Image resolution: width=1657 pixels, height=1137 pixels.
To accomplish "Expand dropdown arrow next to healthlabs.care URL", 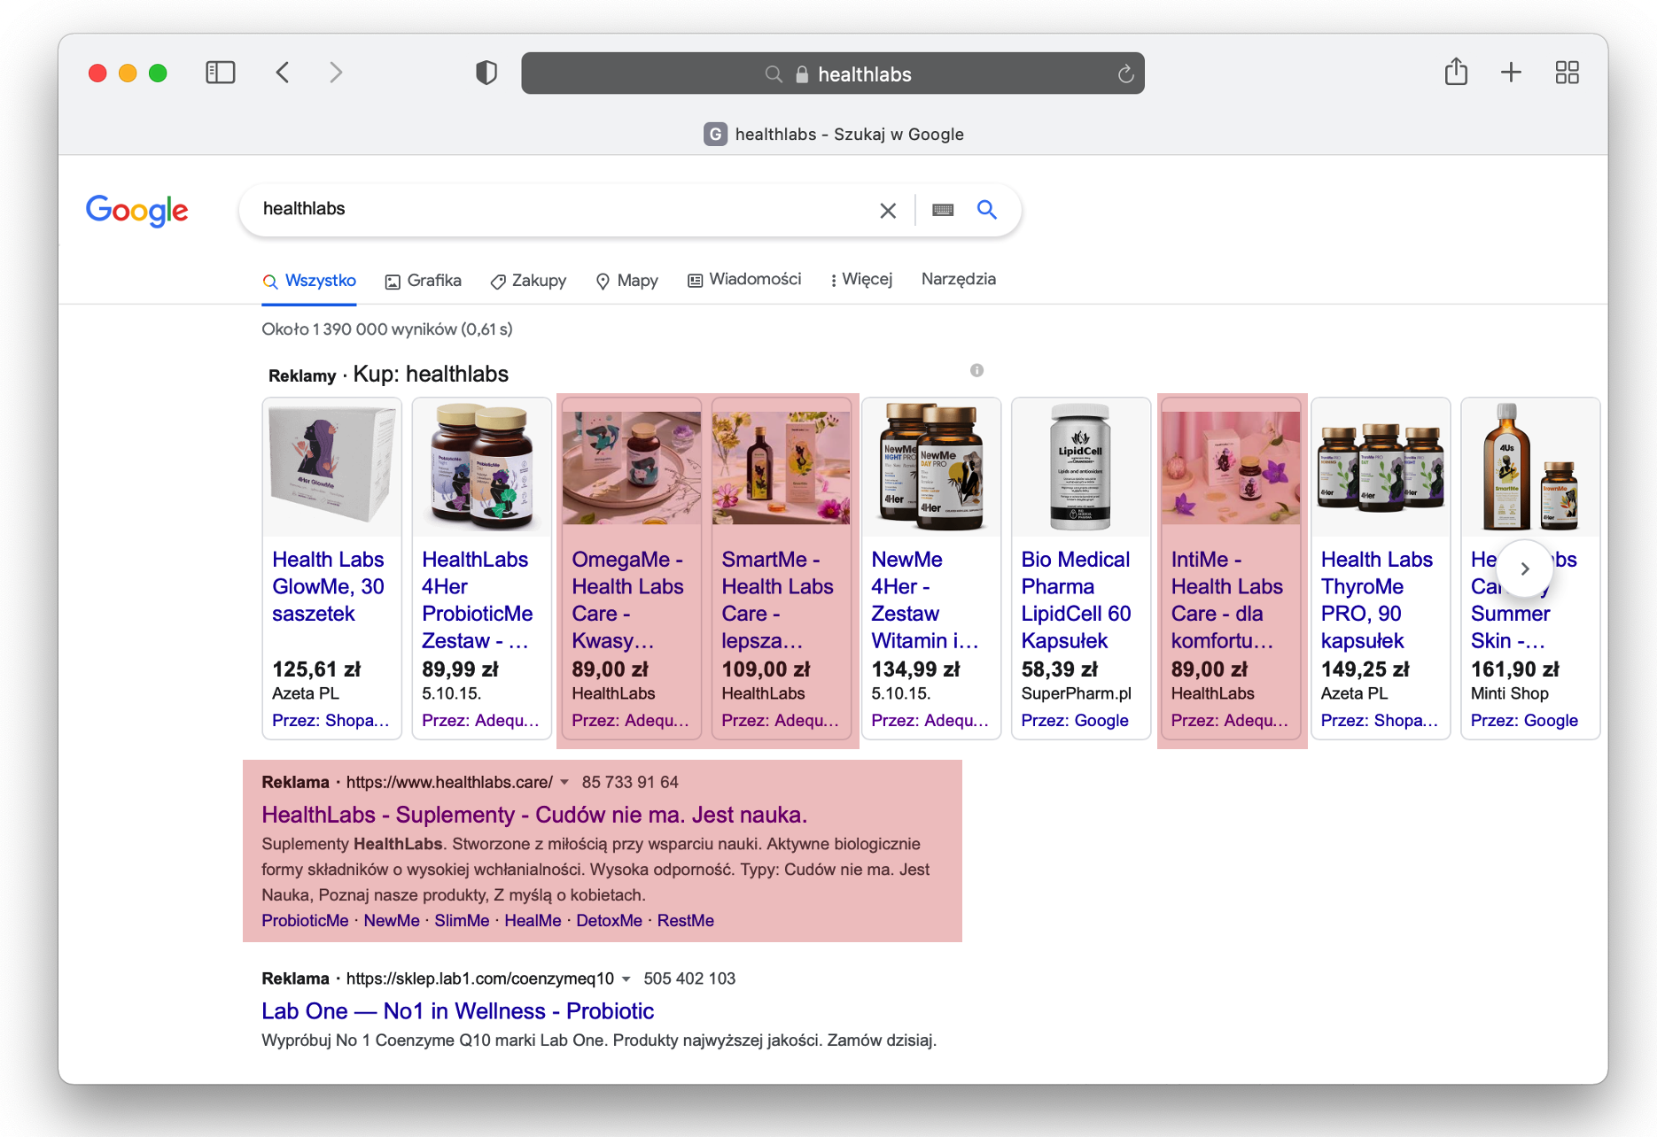I will point(564,782).
